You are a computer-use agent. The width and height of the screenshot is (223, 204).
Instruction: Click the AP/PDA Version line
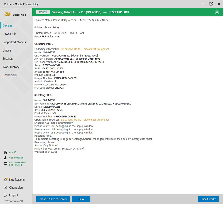coord(68,59)
